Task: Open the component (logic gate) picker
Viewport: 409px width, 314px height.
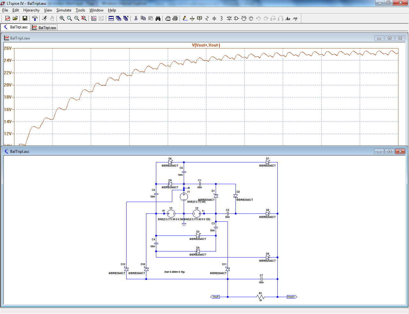Action: pos(236,19)
